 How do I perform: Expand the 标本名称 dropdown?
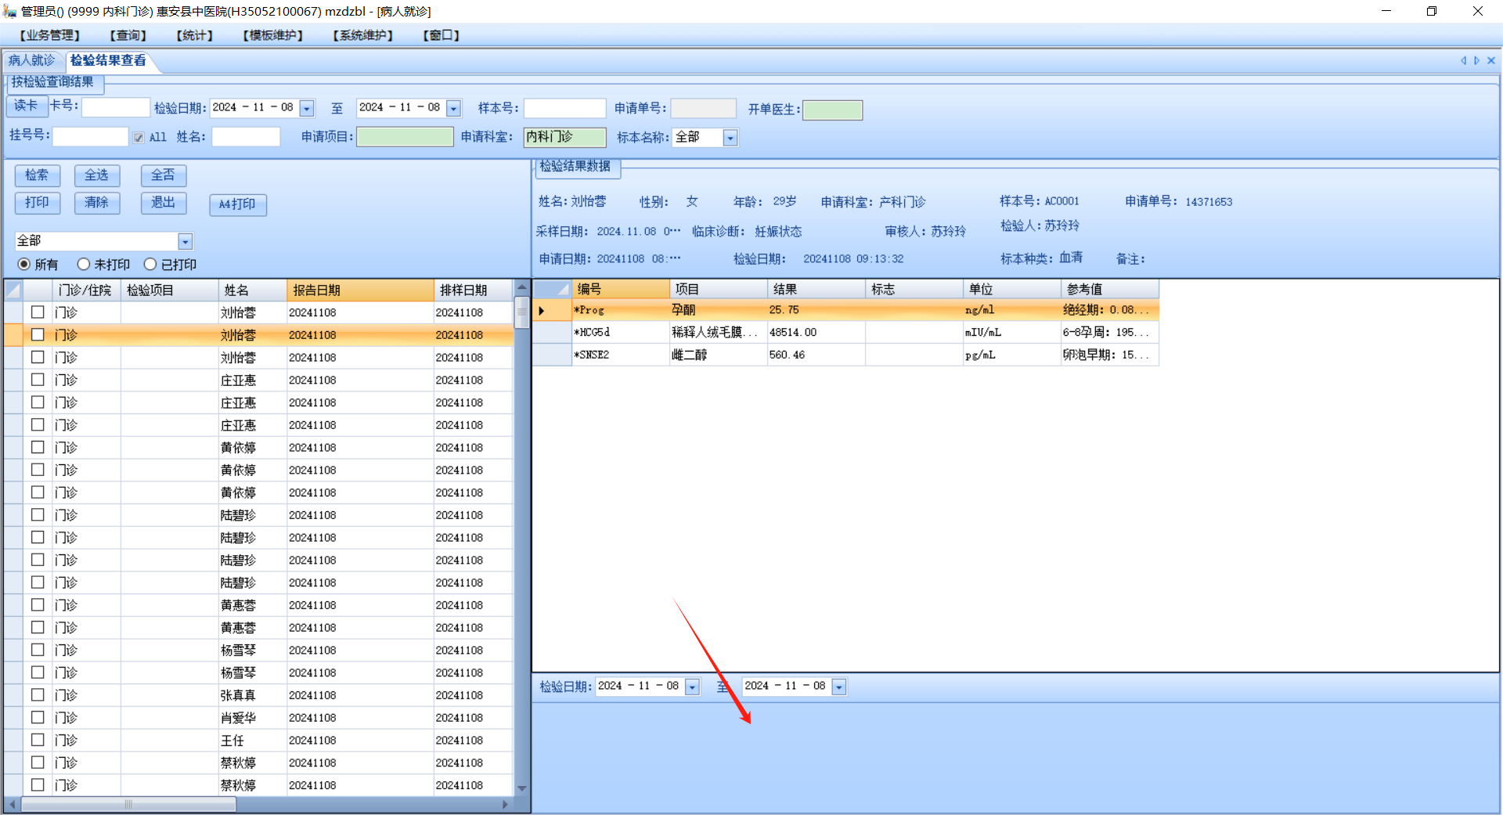click(x=730, y=139)
